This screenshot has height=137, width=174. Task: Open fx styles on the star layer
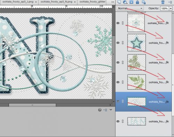(x=167, y=43)
